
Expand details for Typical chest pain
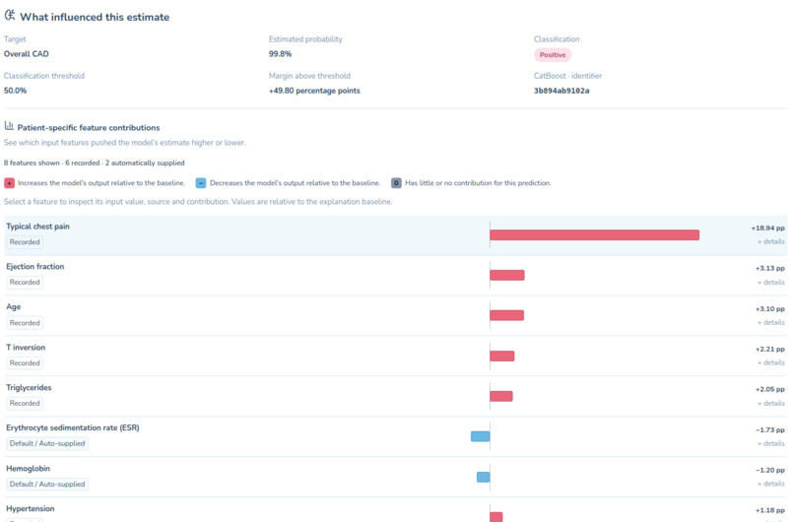771,242
